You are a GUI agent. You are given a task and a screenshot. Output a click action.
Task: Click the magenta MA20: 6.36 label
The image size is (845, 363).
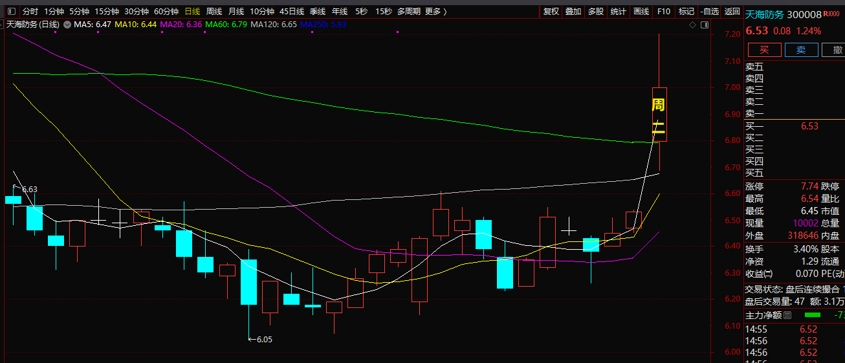coord(181,25)
